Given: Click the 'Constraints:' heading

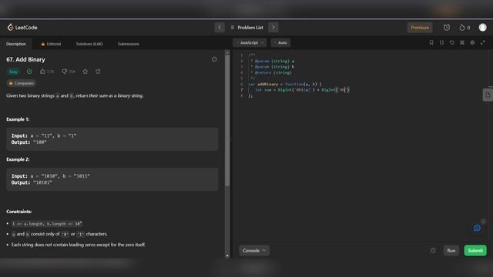Looking at the screenshot, I should coord(18,212).
